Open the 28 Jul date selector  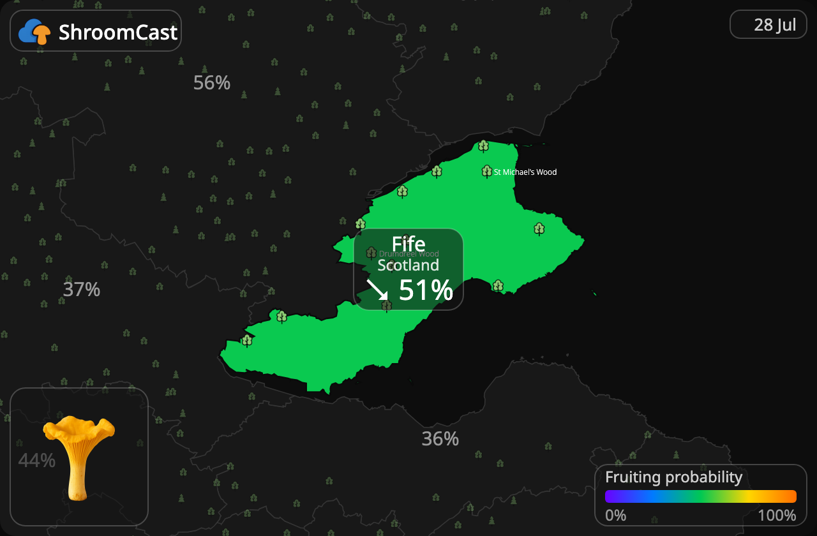[x=768, y=25]
